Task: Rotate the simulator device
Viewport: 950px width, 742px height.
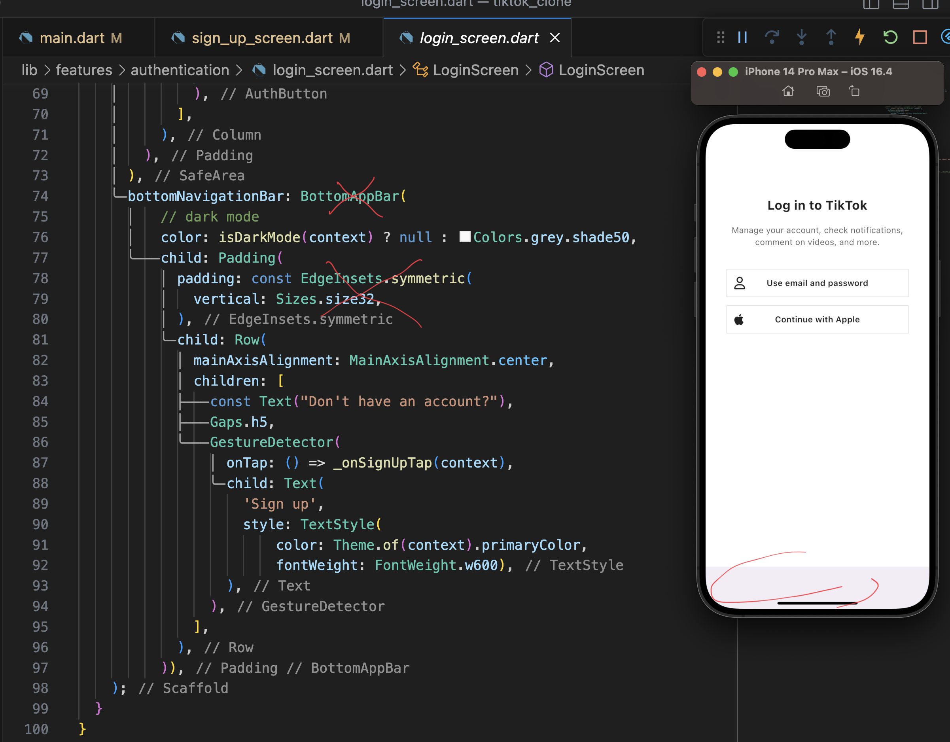Action: pyautogui.click(x=854, y=91)
